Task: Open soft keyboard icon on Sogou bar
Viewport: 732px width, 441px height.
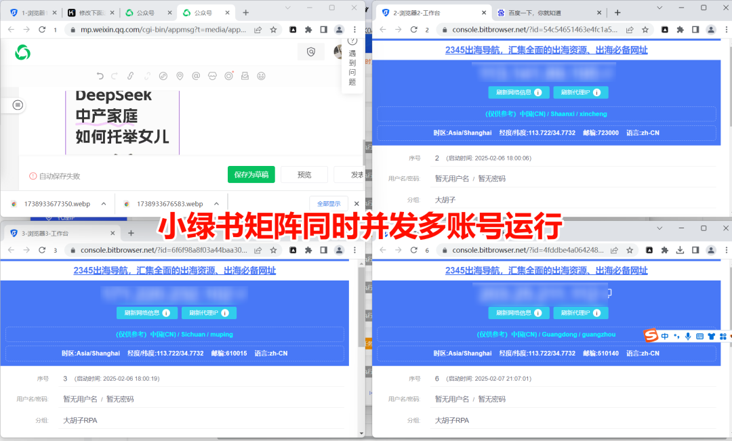Action: click(x=699, y=336)
